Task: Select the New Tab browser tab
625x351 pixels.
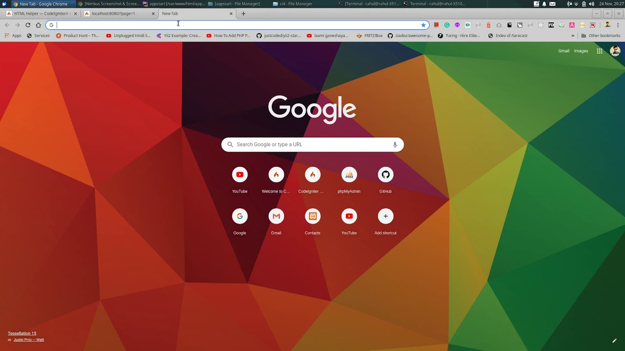Action: click(197, 14)
